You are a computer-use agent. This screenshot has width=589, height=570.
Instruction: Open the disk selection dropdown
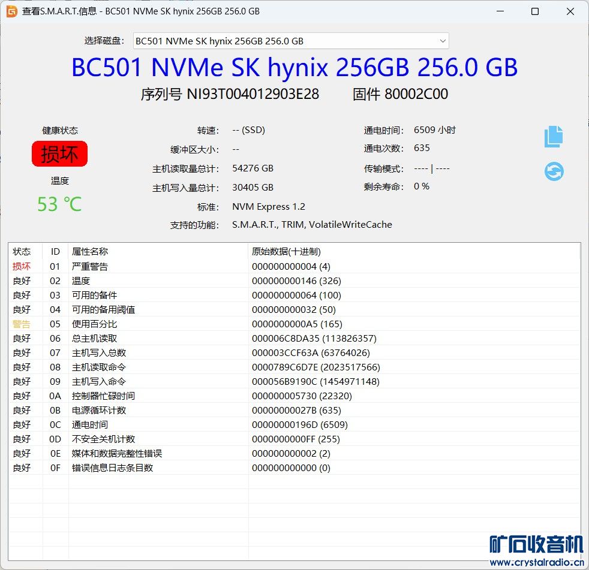(x=291, y=41)
